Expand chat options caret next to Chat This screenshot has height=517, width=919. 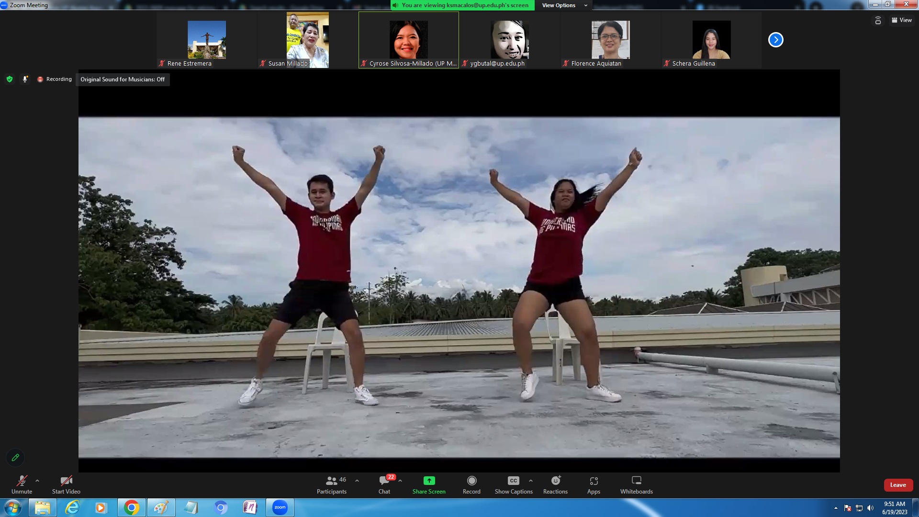[400, 480]
